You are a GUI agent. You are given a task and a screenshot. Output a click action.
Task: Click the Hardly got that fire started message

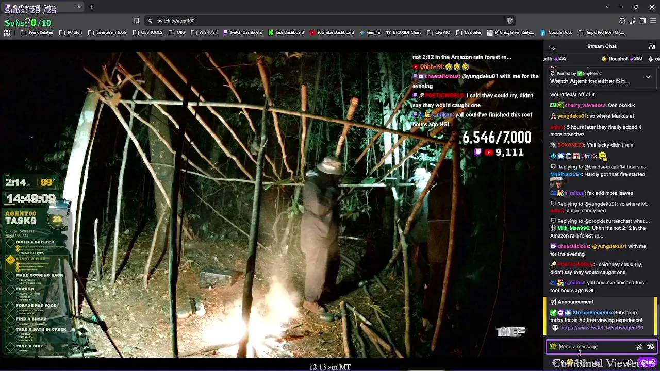click(x=615, y=174)
